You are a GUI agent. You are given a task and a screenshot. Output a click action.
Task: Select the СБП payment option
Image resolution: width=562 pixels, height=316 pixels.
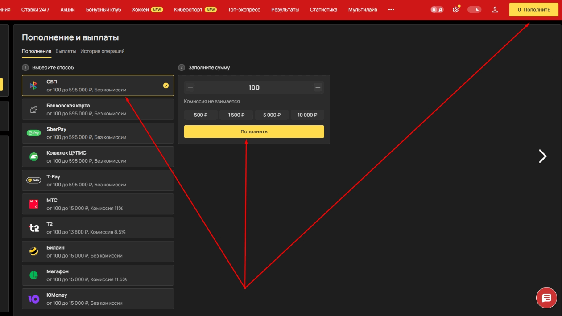(98, 86)
